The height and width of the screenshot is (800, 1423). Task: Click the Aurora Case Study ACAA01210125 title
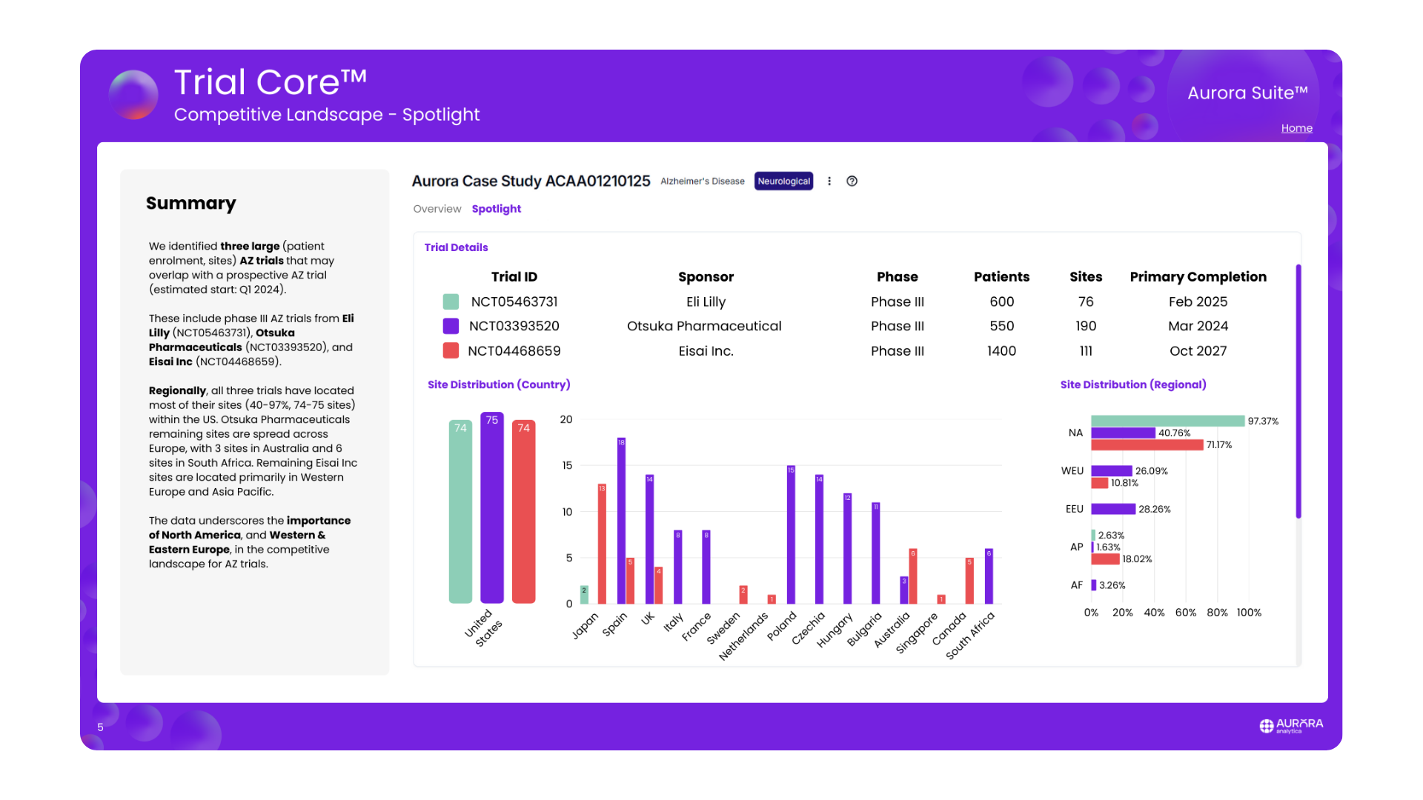(x=531, y=181)
